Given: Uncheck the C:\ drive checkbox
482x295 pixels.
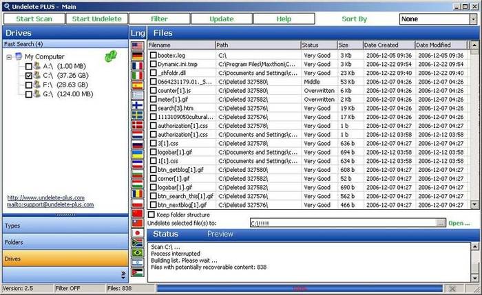Looking at the screenshot, I should click(x=28, y=76).
